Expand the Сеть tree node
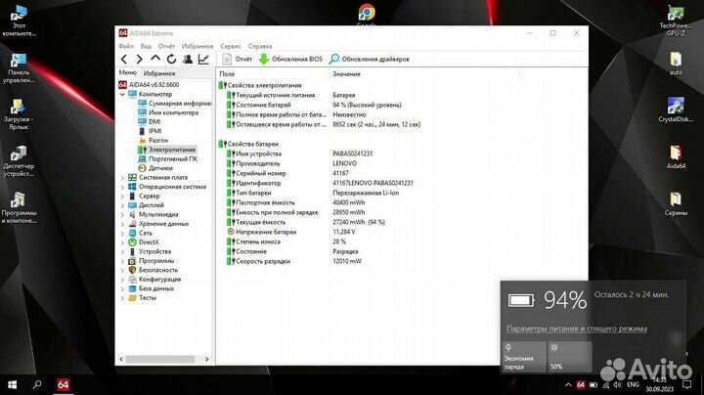Screen dimensions: 704x395 click(x=122, y=233)
